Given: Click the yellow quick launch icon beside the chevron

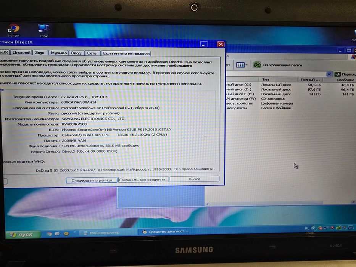Looking at the screenshot, I should pos(66,233).
